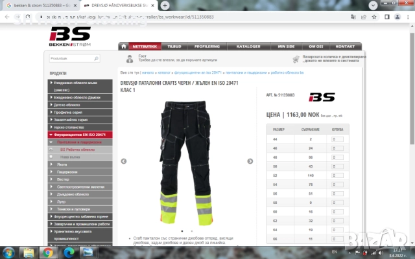Open a new browser tab
This screenshot has height=259, width=415.
[165, 5]
